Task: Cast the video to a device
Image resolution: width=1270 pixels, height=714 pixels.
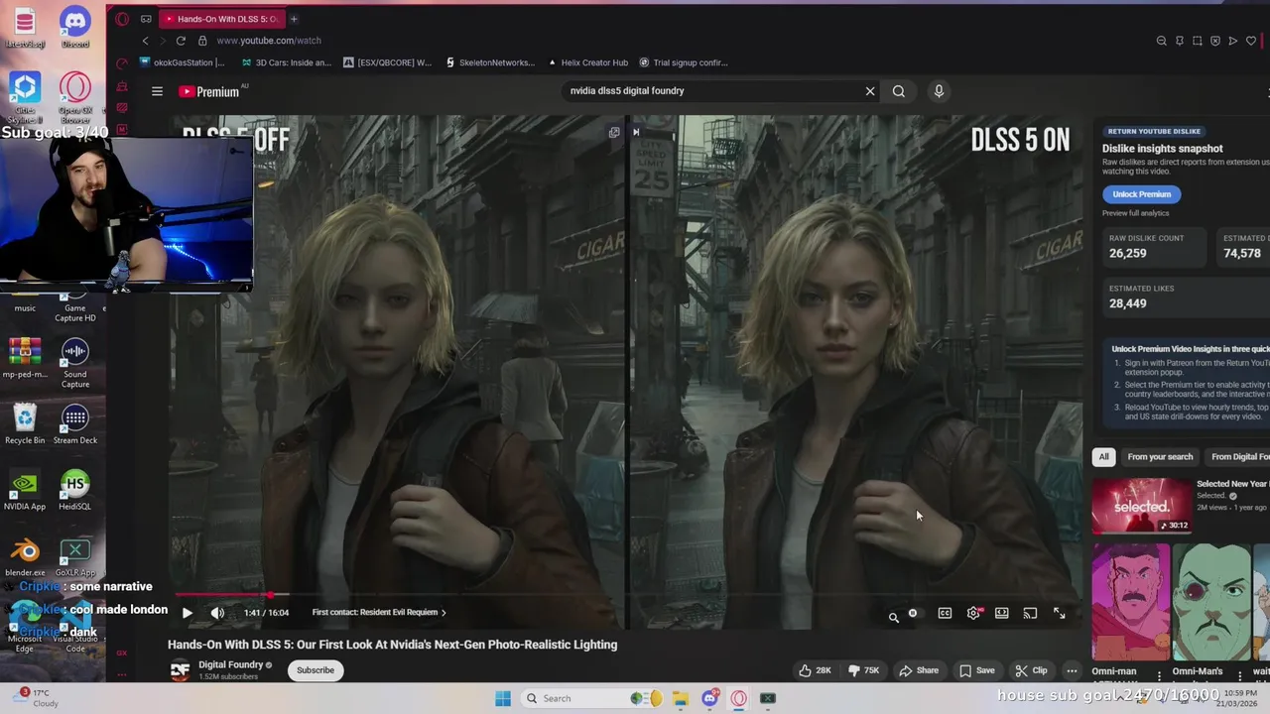Action: coord(1030,614)
